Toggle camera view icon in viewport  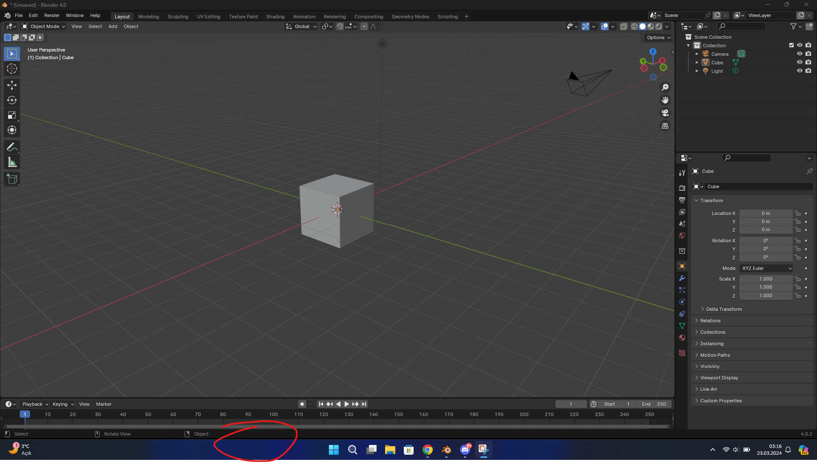coord(665,113)
